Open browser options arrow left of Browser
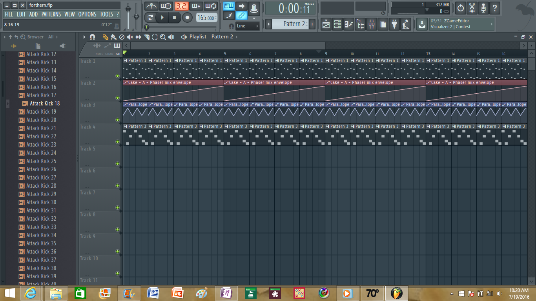Image resolution: width=536 pixels, height=301 pixels. click(x=5, y=37)
